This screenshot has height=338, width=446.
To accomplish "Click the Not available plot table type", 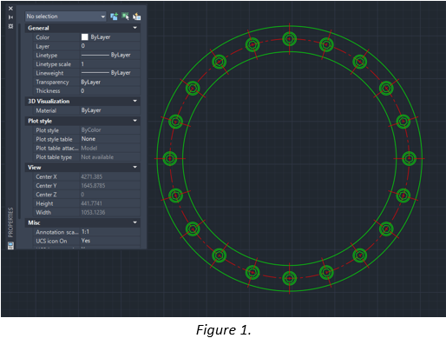I will tap(110, 157).
